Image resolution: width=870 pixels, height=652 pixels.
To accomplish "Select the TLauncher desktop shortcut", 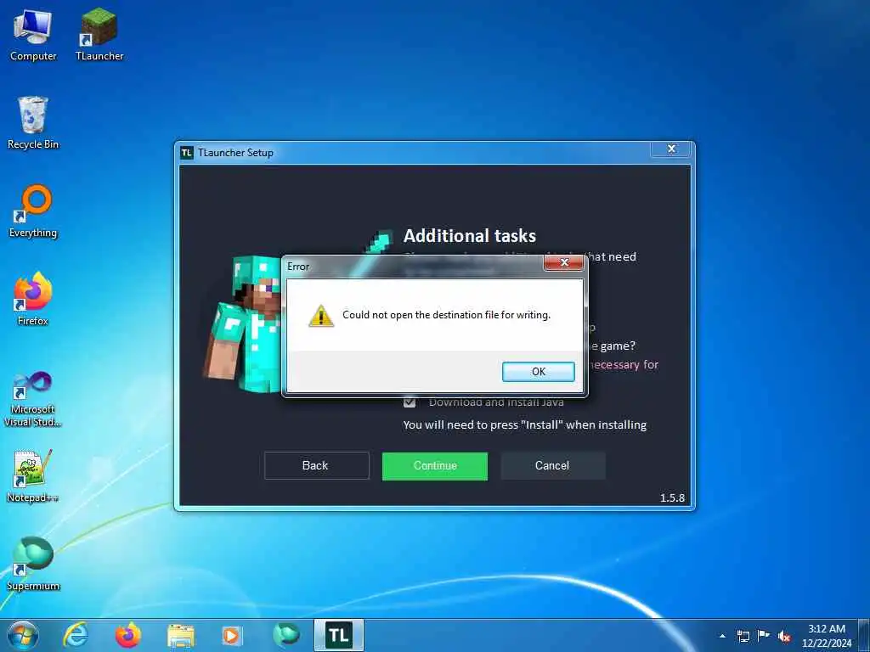I will [99, 35].
